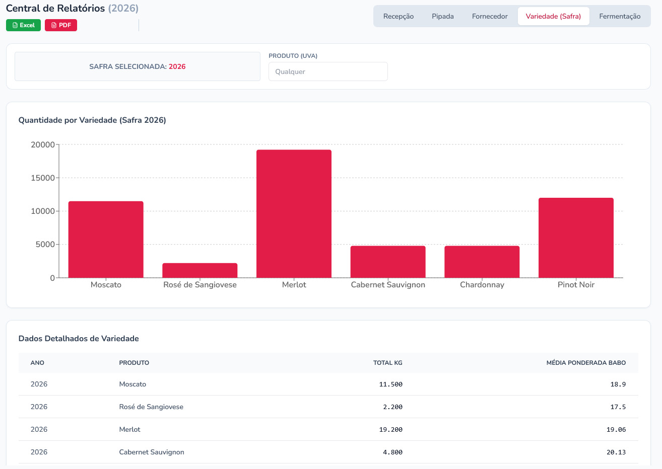
Task: Select the Chardonnay bar in chart
Action: [x=482, y=262]
